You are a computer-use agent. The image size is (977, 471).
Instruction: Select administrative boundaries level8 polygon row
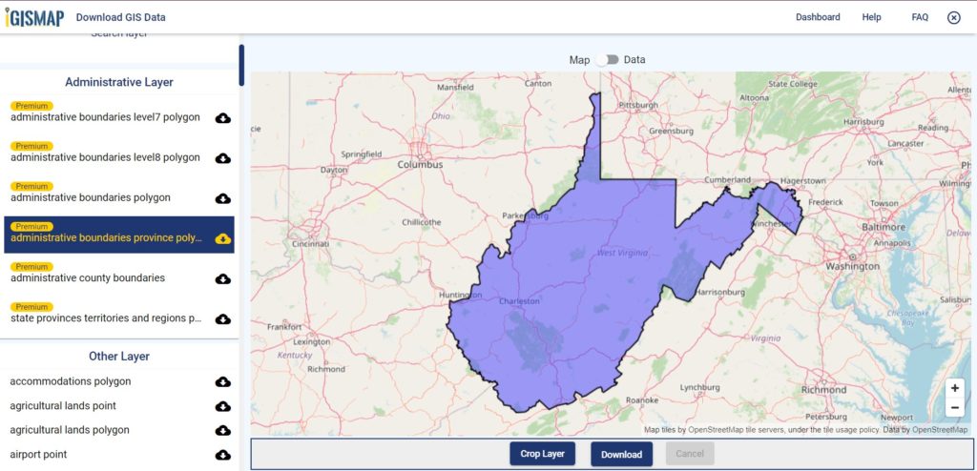click(119, 153)
